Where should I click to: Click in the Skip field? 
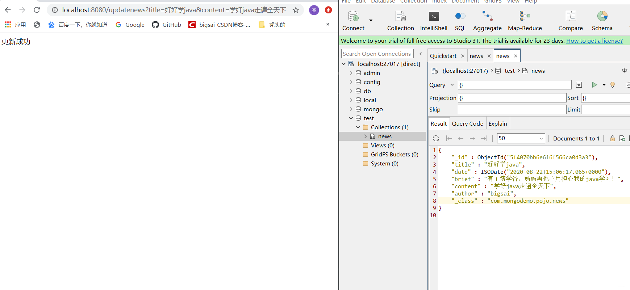point(512,109)
